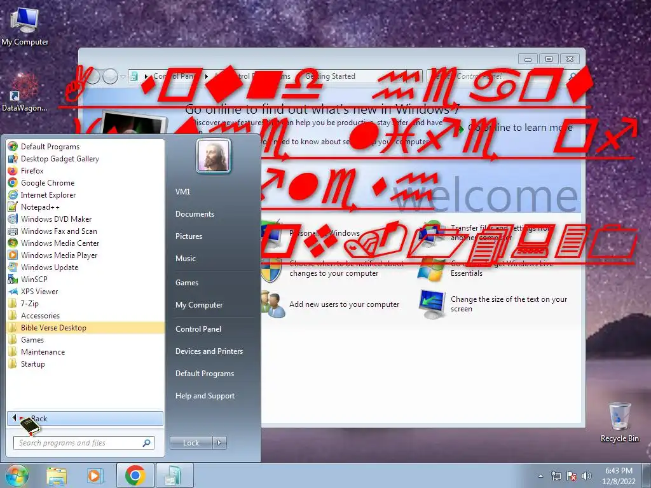Click the user account picture

pyautogui.click(x=214, y=156)
